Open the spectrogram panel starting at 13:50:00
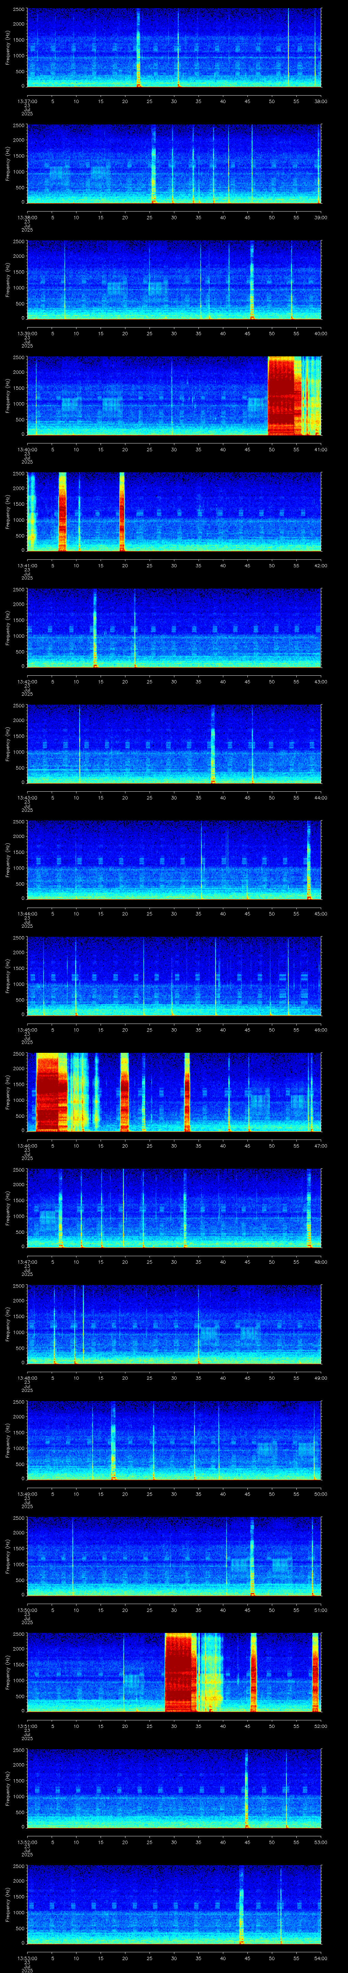 [174, 1556]
